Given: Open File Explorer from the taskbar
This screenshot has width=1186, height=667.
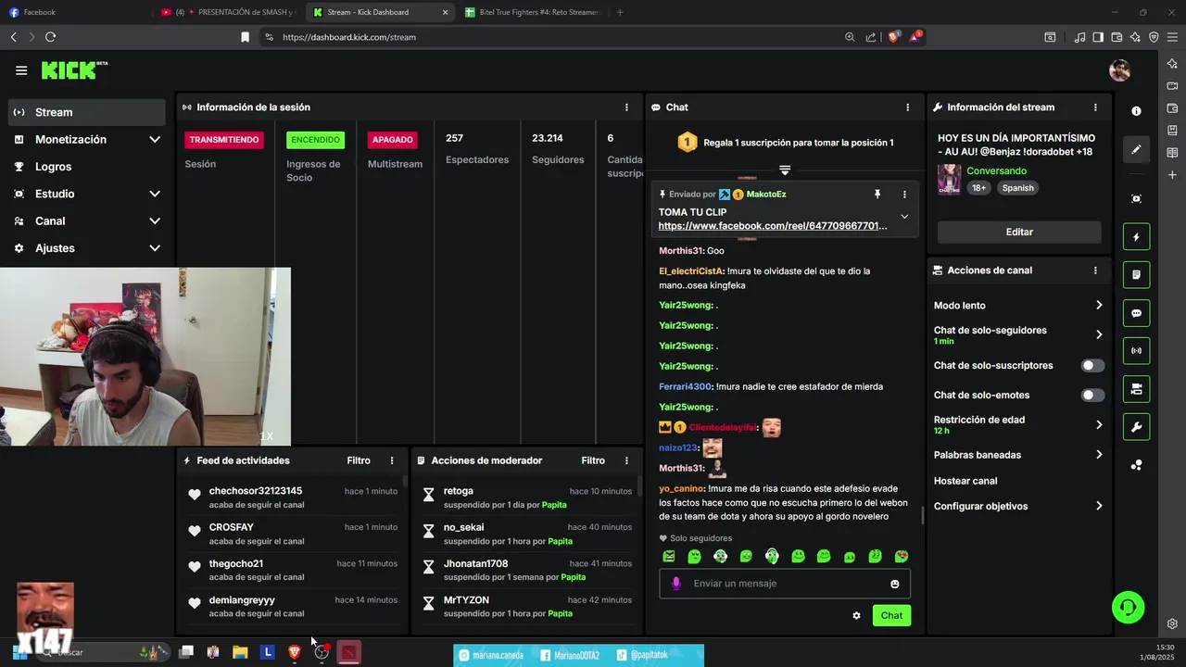Looking at the screenshot, I should tap(240, 652).
